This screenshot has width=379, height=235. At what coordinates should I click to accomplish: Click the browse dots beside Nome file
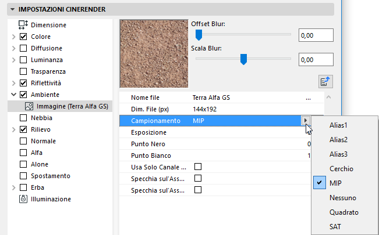click(308, 97)
